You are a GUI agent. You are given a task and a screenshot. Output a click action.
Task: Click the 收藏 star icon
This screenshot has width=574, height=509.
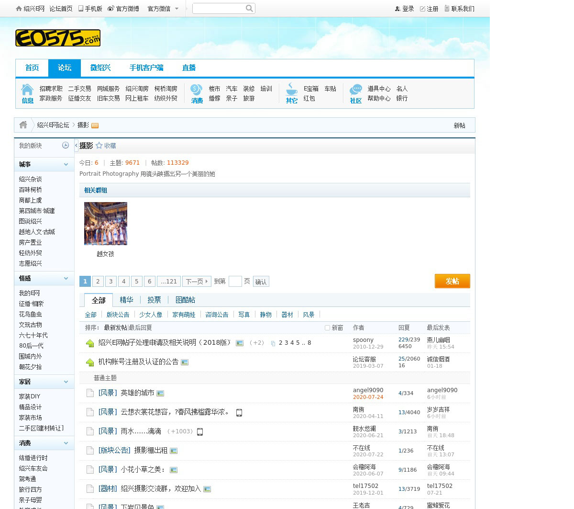pyautogui.click(x=99, y=146)
